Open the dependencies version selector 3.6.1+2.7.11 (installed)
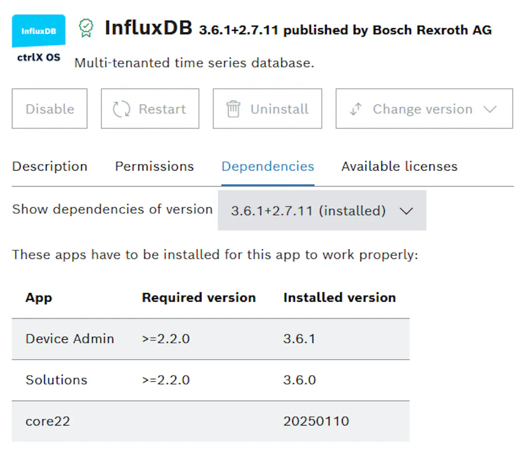This screenshot has width=514, height=461. tap(322, 211)
